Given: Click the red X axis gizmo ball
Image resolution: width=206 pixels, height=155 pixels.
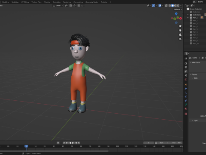Looking at the screenshot, I should click(181, 19).
